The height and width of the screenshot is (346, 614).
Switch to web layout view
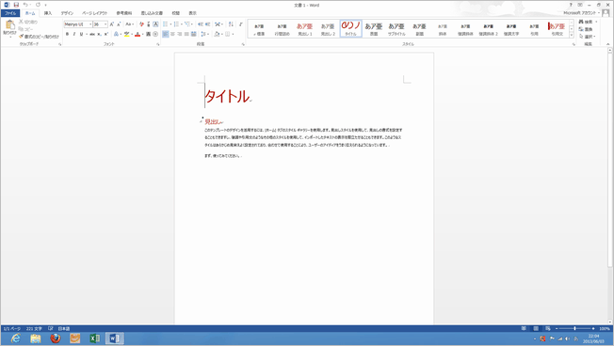click(548, 328)
